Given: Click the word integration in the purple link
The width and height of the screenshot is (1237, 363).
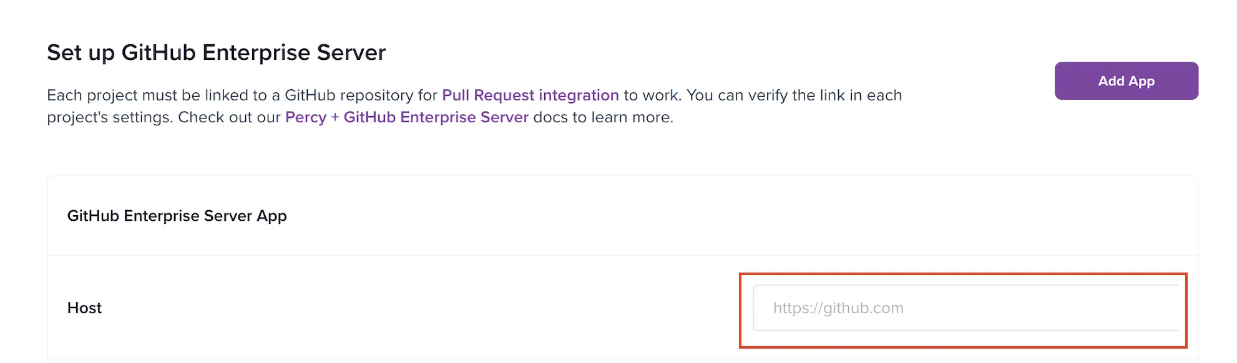Looking at the screenshot, I should click(579, 95).
